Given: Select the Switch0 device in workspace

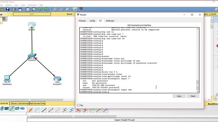Looking at the screenshot, I should pyautogui.click(x=32, y=56).
